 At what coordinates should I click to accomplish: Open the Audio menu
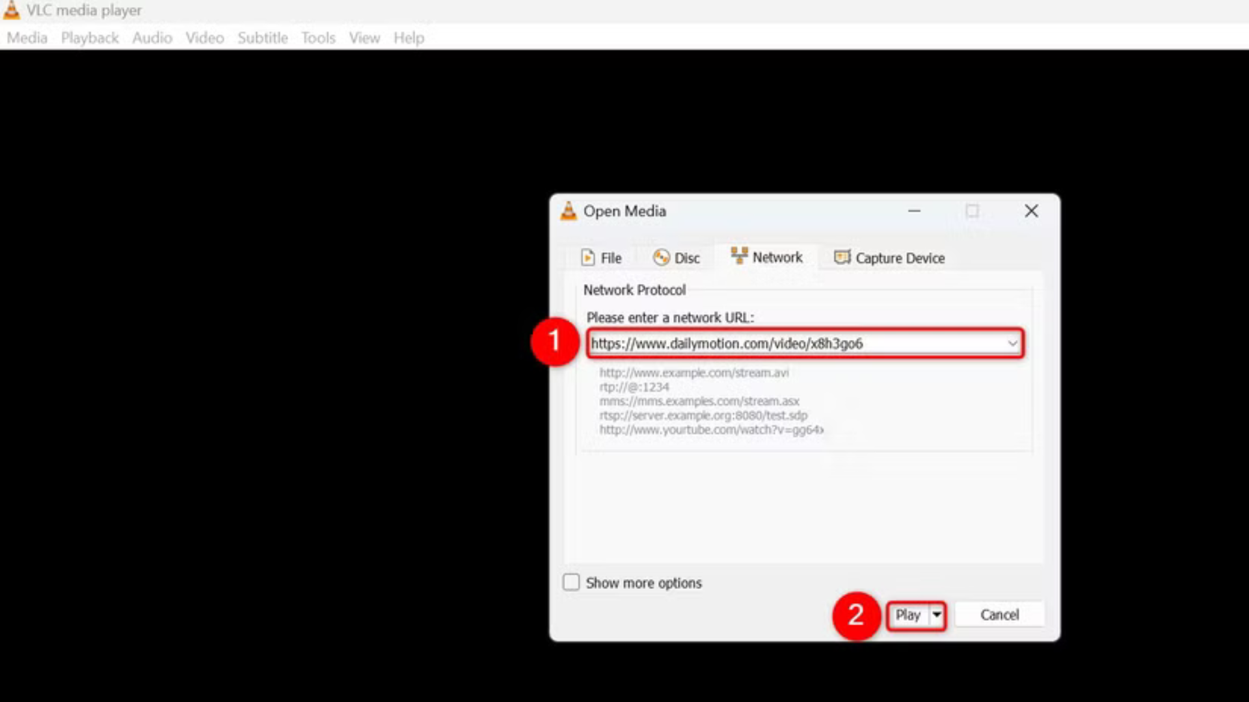coord(152,38)
